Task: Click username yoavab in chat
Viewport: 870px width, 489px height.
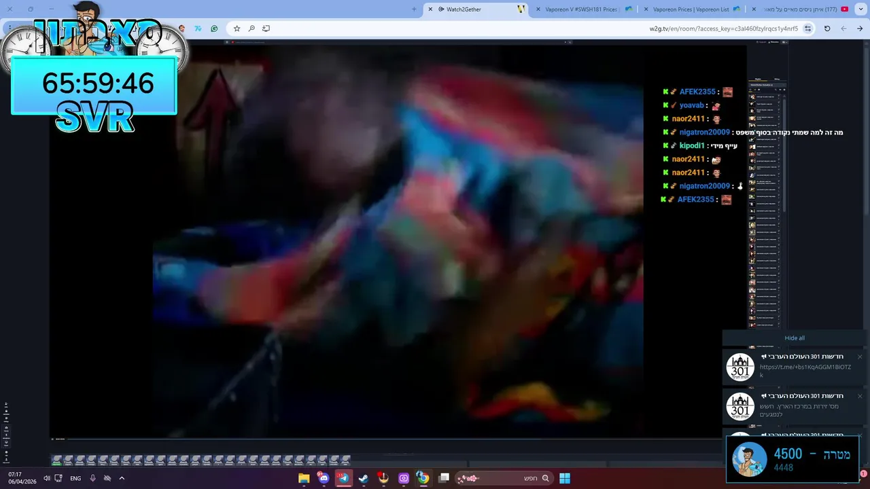Action: [x=692, y=105]
